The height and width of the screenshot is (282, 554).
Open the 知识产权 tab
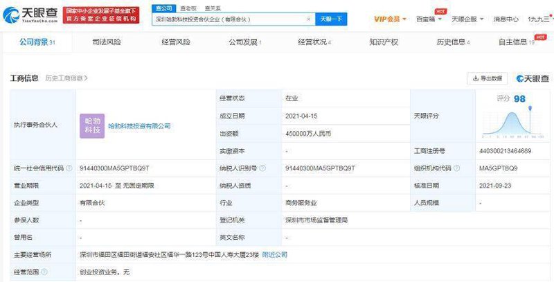click(384, 42)
